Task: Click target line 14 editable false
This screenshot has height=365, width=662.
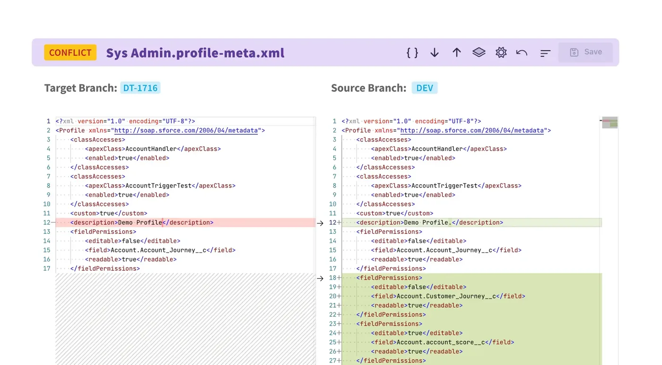Action: tap(133, 241)
